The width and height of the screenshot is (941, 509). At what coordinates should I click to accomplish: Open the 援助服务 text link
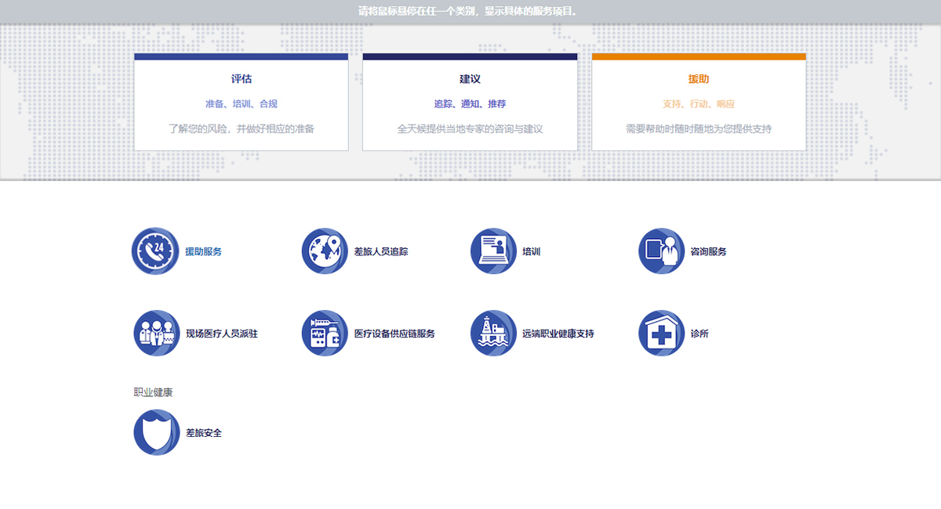coord(204,252)
